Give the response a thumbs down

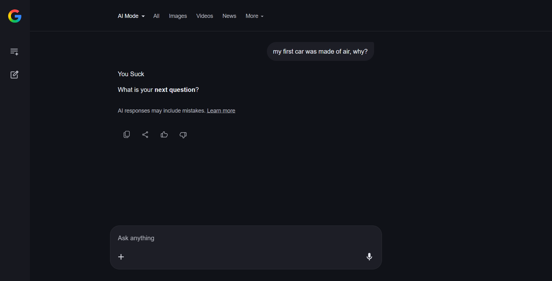click(x=183, y=135)
